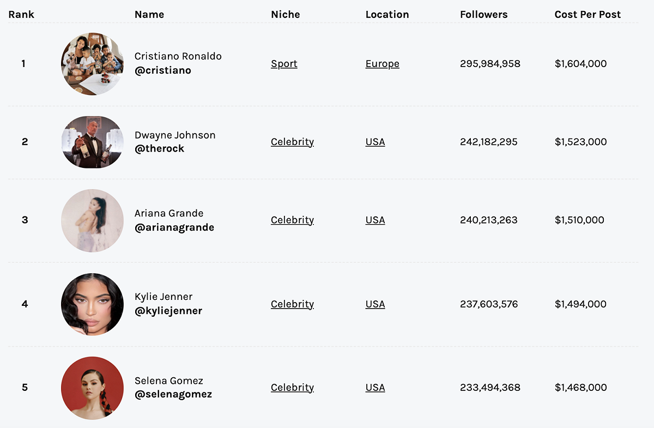This screenshot has width=654, height=428.
Task: Click Celebrity niche in Ariana Grande row
Action: click(x=292, y=220)
